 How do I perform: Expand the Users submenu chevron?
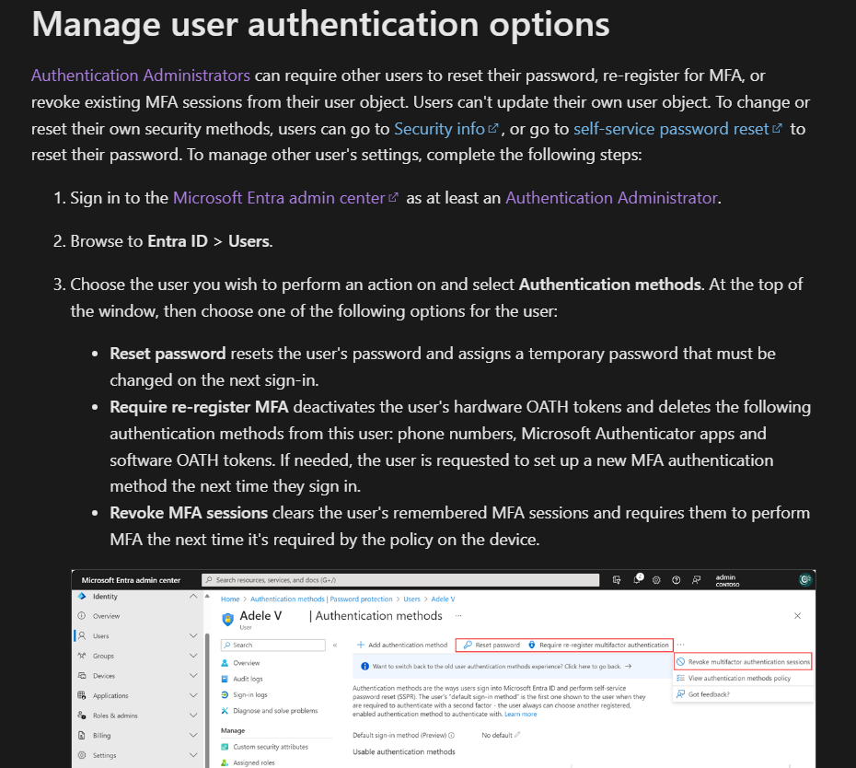click(192, 636)
